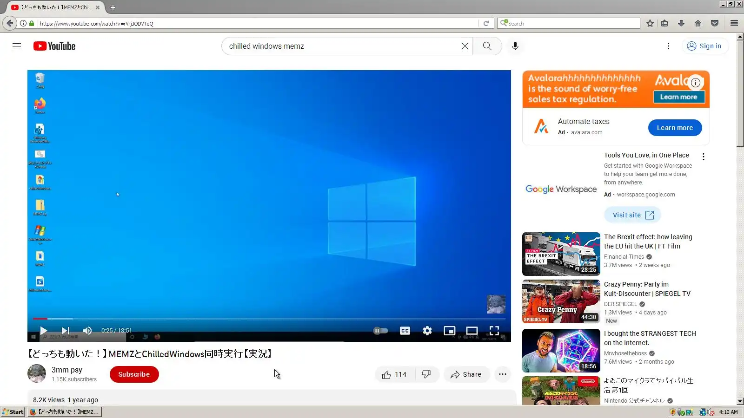The width and height of the screenshot is (744, 418).
Task: Open the browser hamburger menu
Action: (x=734, y=23)
